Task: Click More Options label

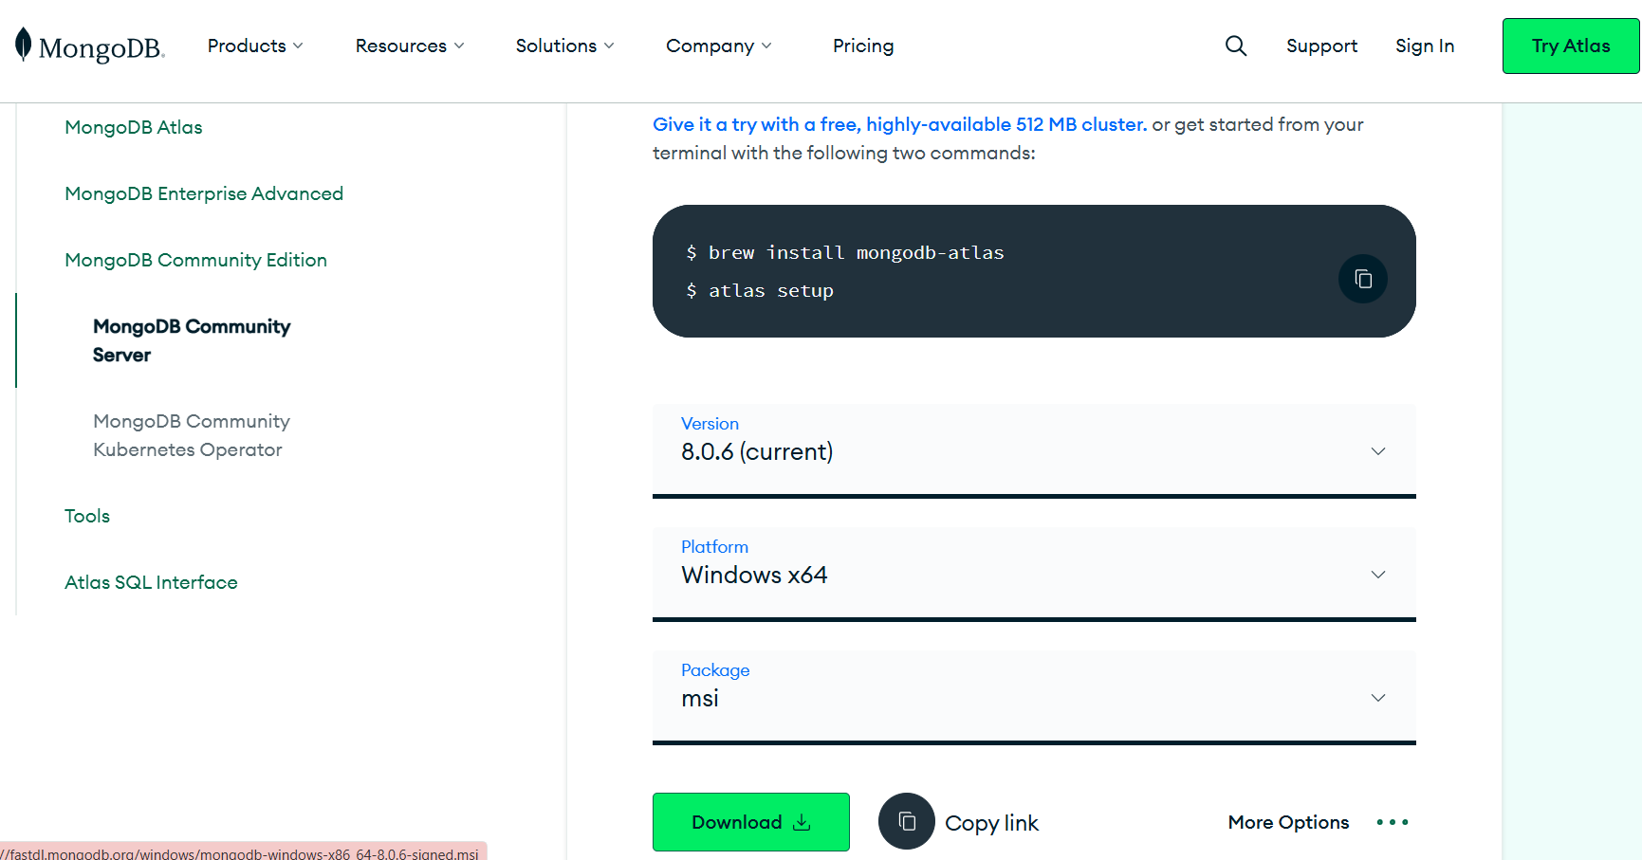Action: pos(1288,822)
